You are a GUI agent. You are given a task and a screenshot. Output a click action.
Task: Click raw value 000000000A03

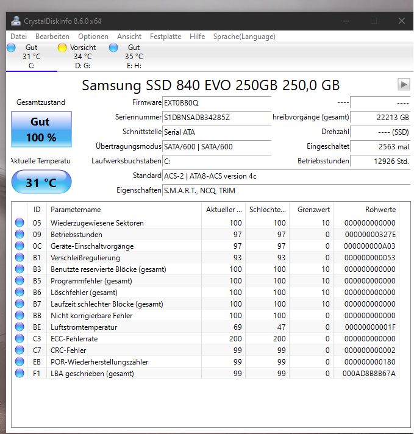pos(369,246)
